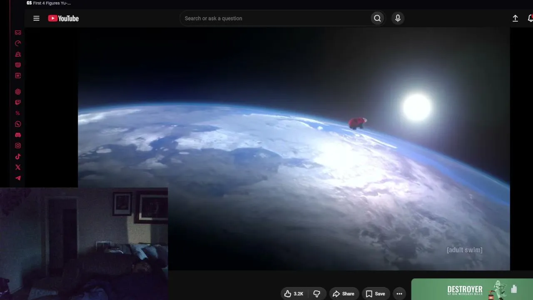Open WhatsApp from the sidebar
This screenshot has height=300, width=533.
pos(18,124)
